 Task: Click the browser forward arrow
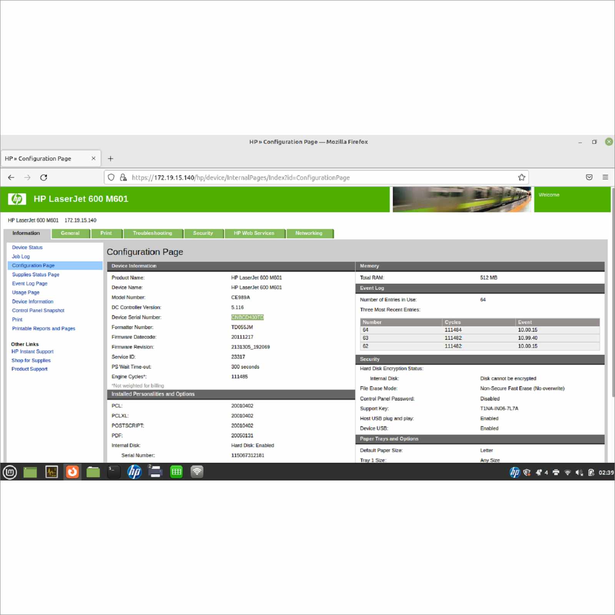coord(27,177)
